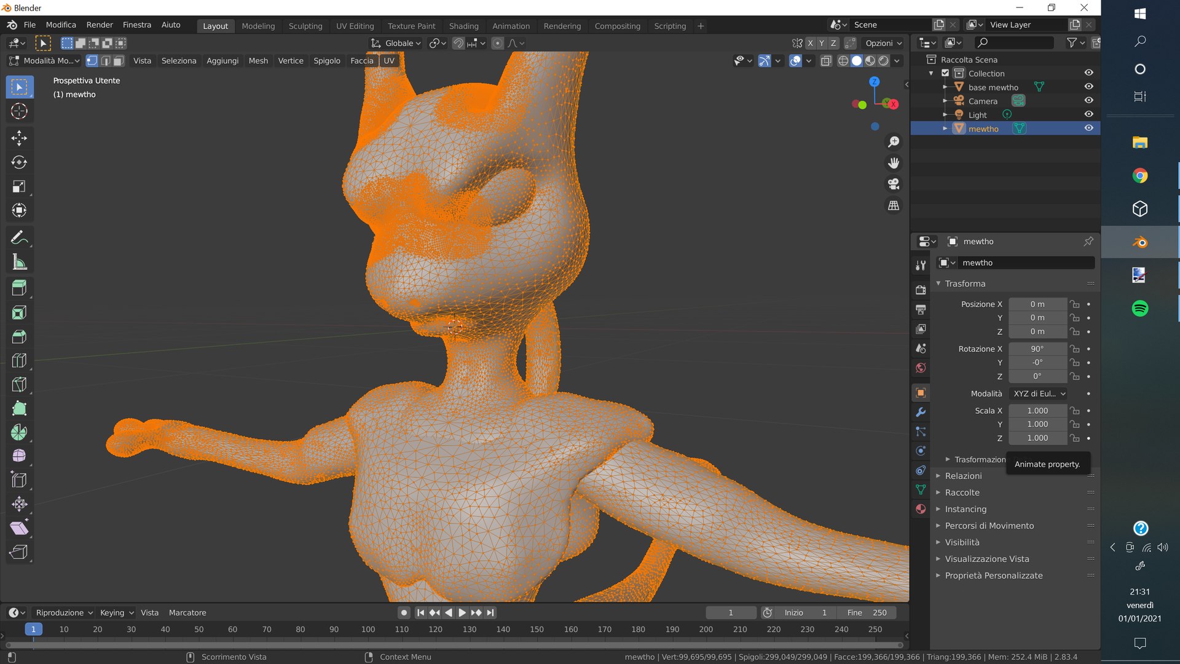Viewport: 1180px width, 664px height.
Task: Open the Modalità mode dropdown
Action: (x=44, y=61)
